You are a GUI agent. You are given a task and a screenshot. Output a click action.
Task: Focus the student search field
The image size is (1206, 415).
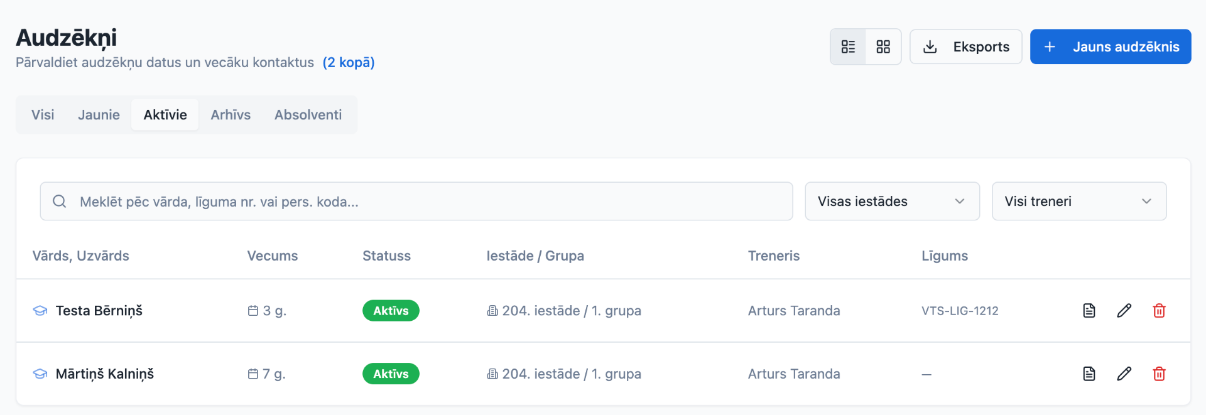pos(416,202)
